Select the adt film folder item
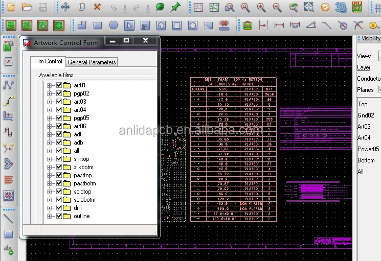Viewport: 381px width, 261px height. (78, 134)
